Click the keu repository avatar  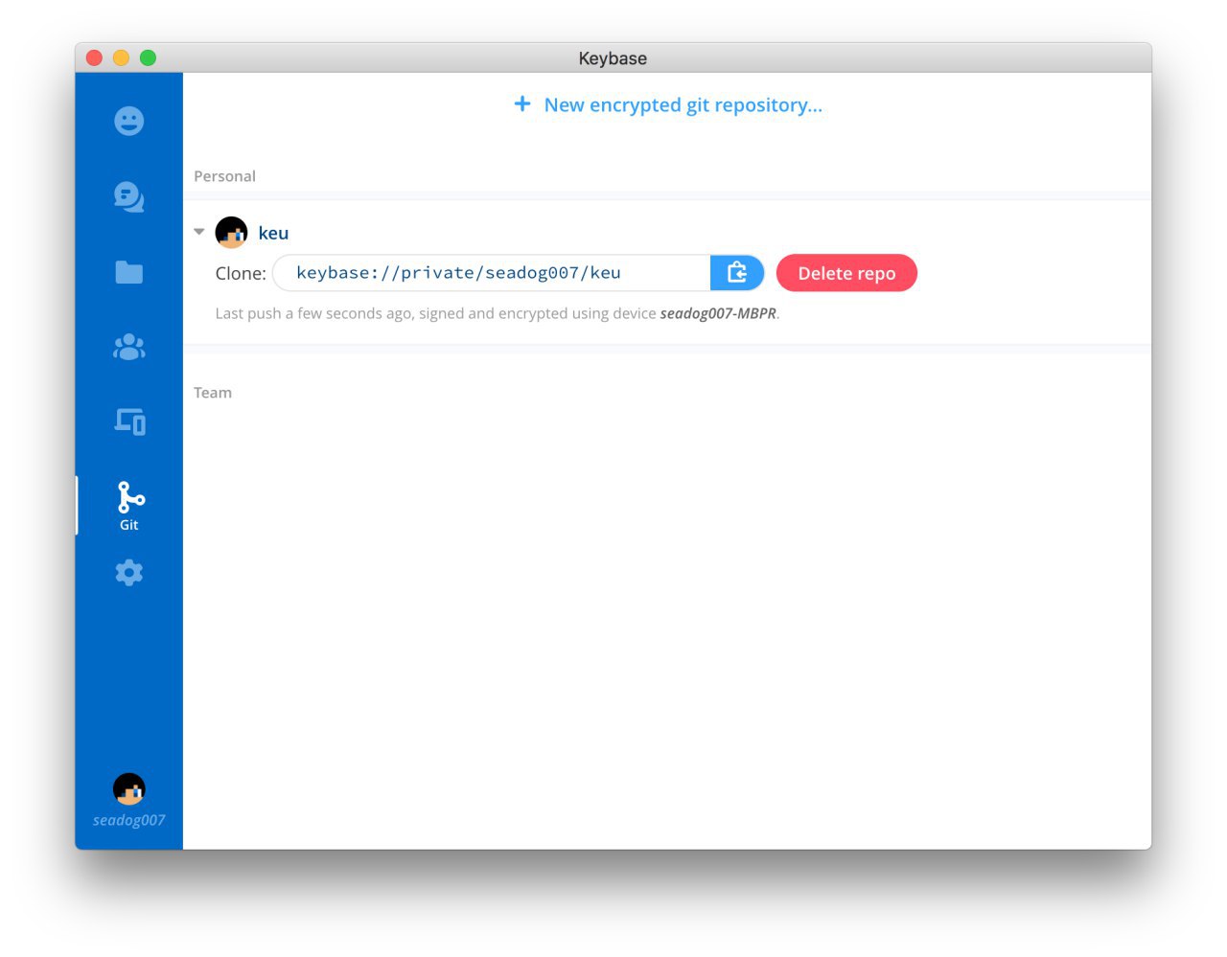pos(231,233)
